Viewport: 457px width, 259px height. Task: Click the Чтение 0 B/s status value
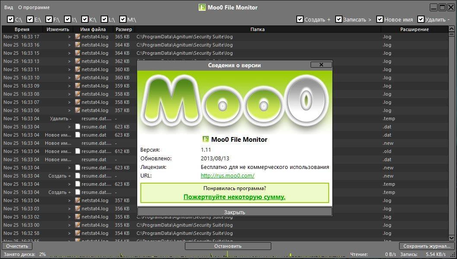coord(390,254)
